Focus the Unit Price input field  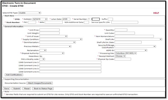point(50,30)
